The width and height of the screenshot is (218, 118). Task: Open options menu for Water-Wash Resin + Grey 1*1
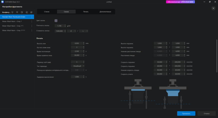pos(32,26)
